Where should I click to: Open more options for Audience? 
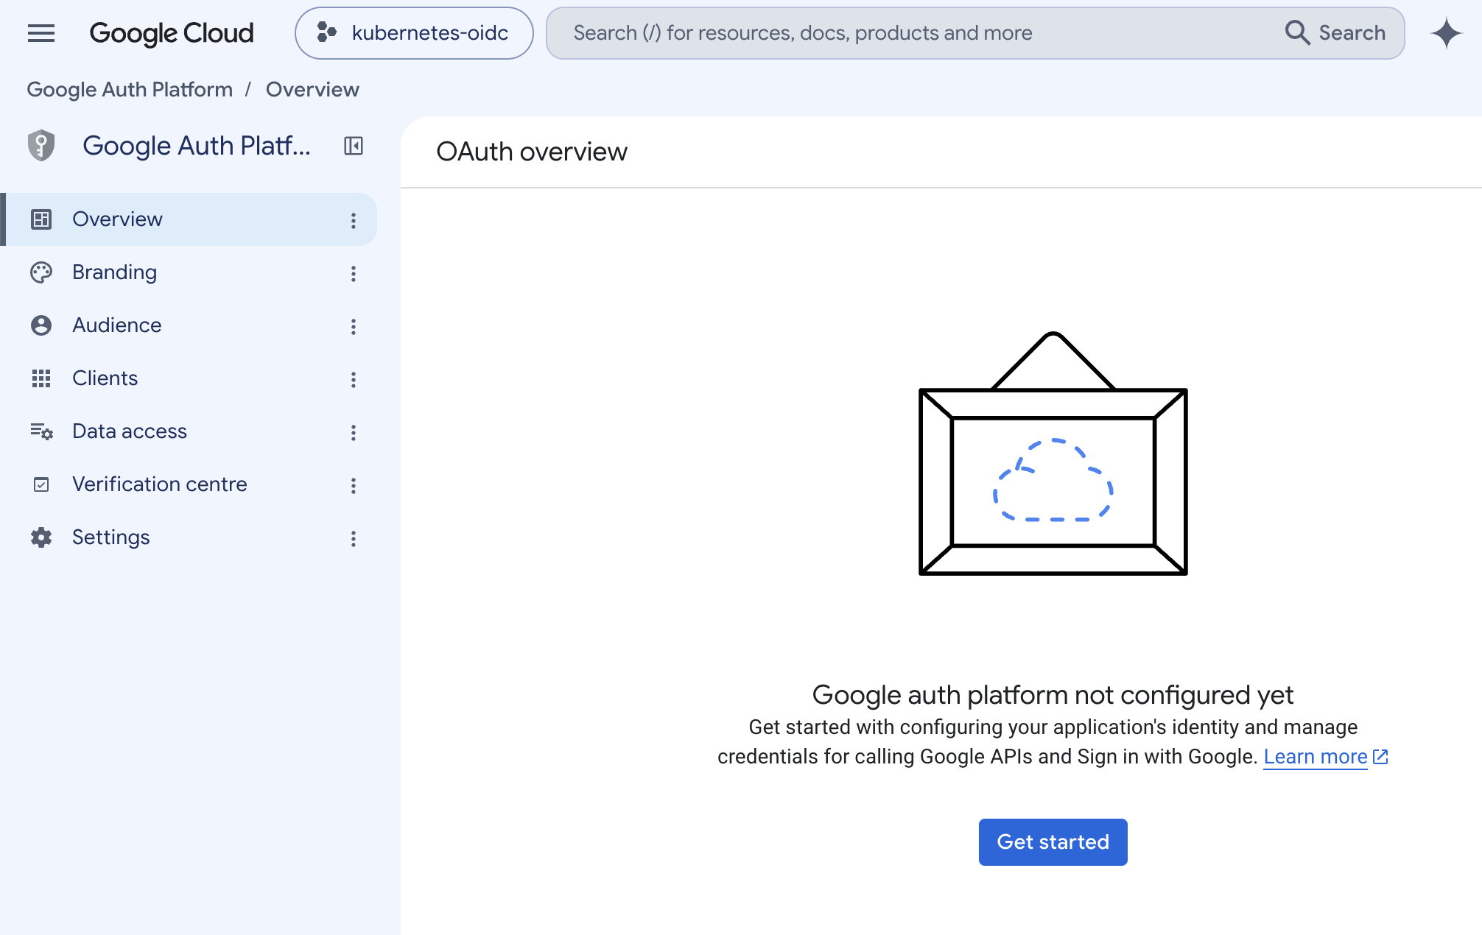(354, 326)
